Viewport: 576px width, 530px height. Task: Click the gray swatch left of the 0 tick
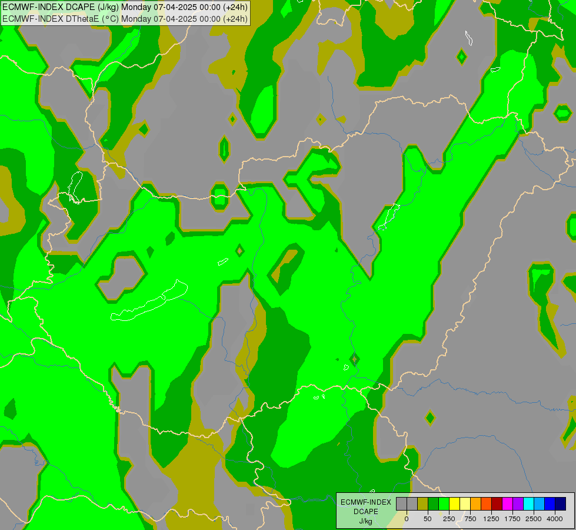[401, 503]
